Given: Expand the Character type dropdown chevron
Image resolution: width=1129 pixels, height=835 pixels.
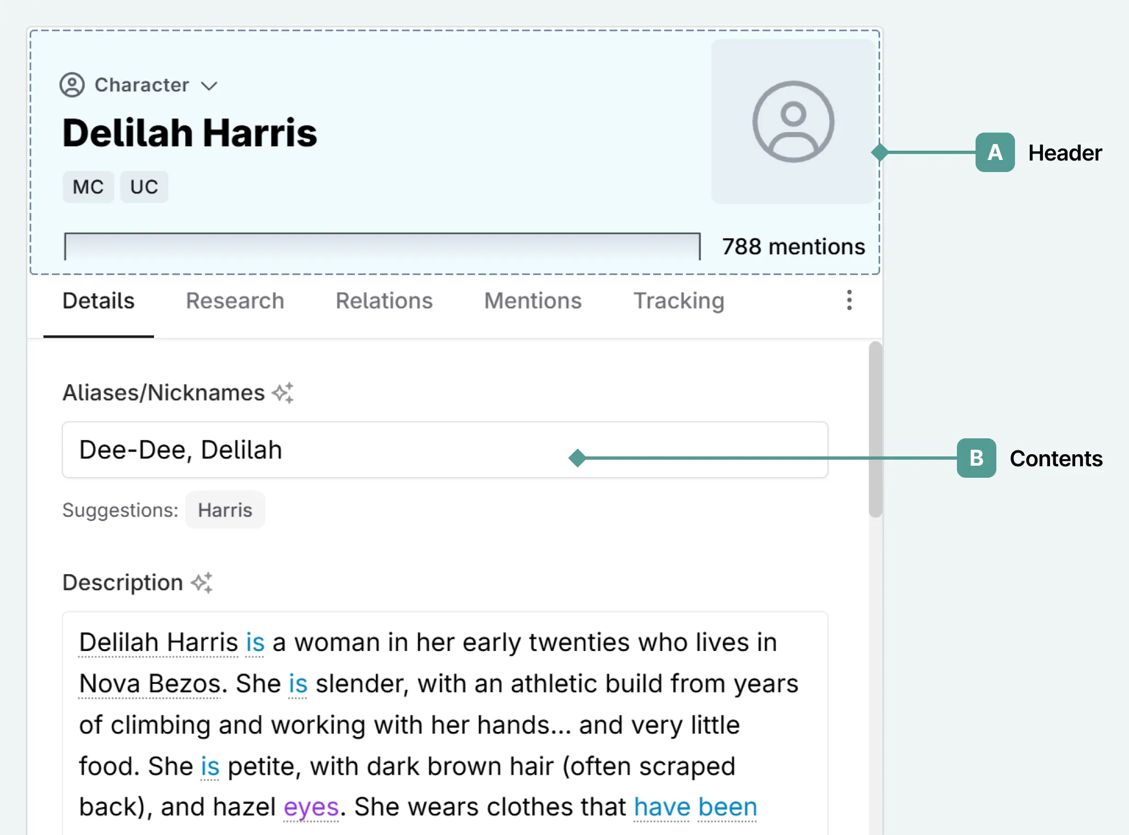Looking at the screenshot, I should click(209, 86).
